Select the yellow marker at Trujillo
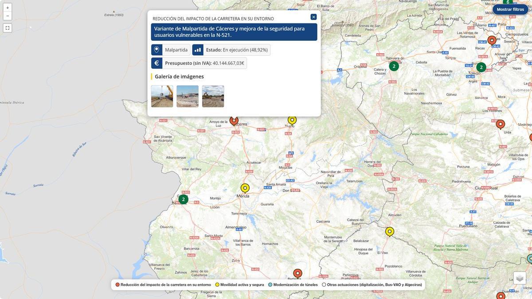532x299 pixels. [292, 120]
